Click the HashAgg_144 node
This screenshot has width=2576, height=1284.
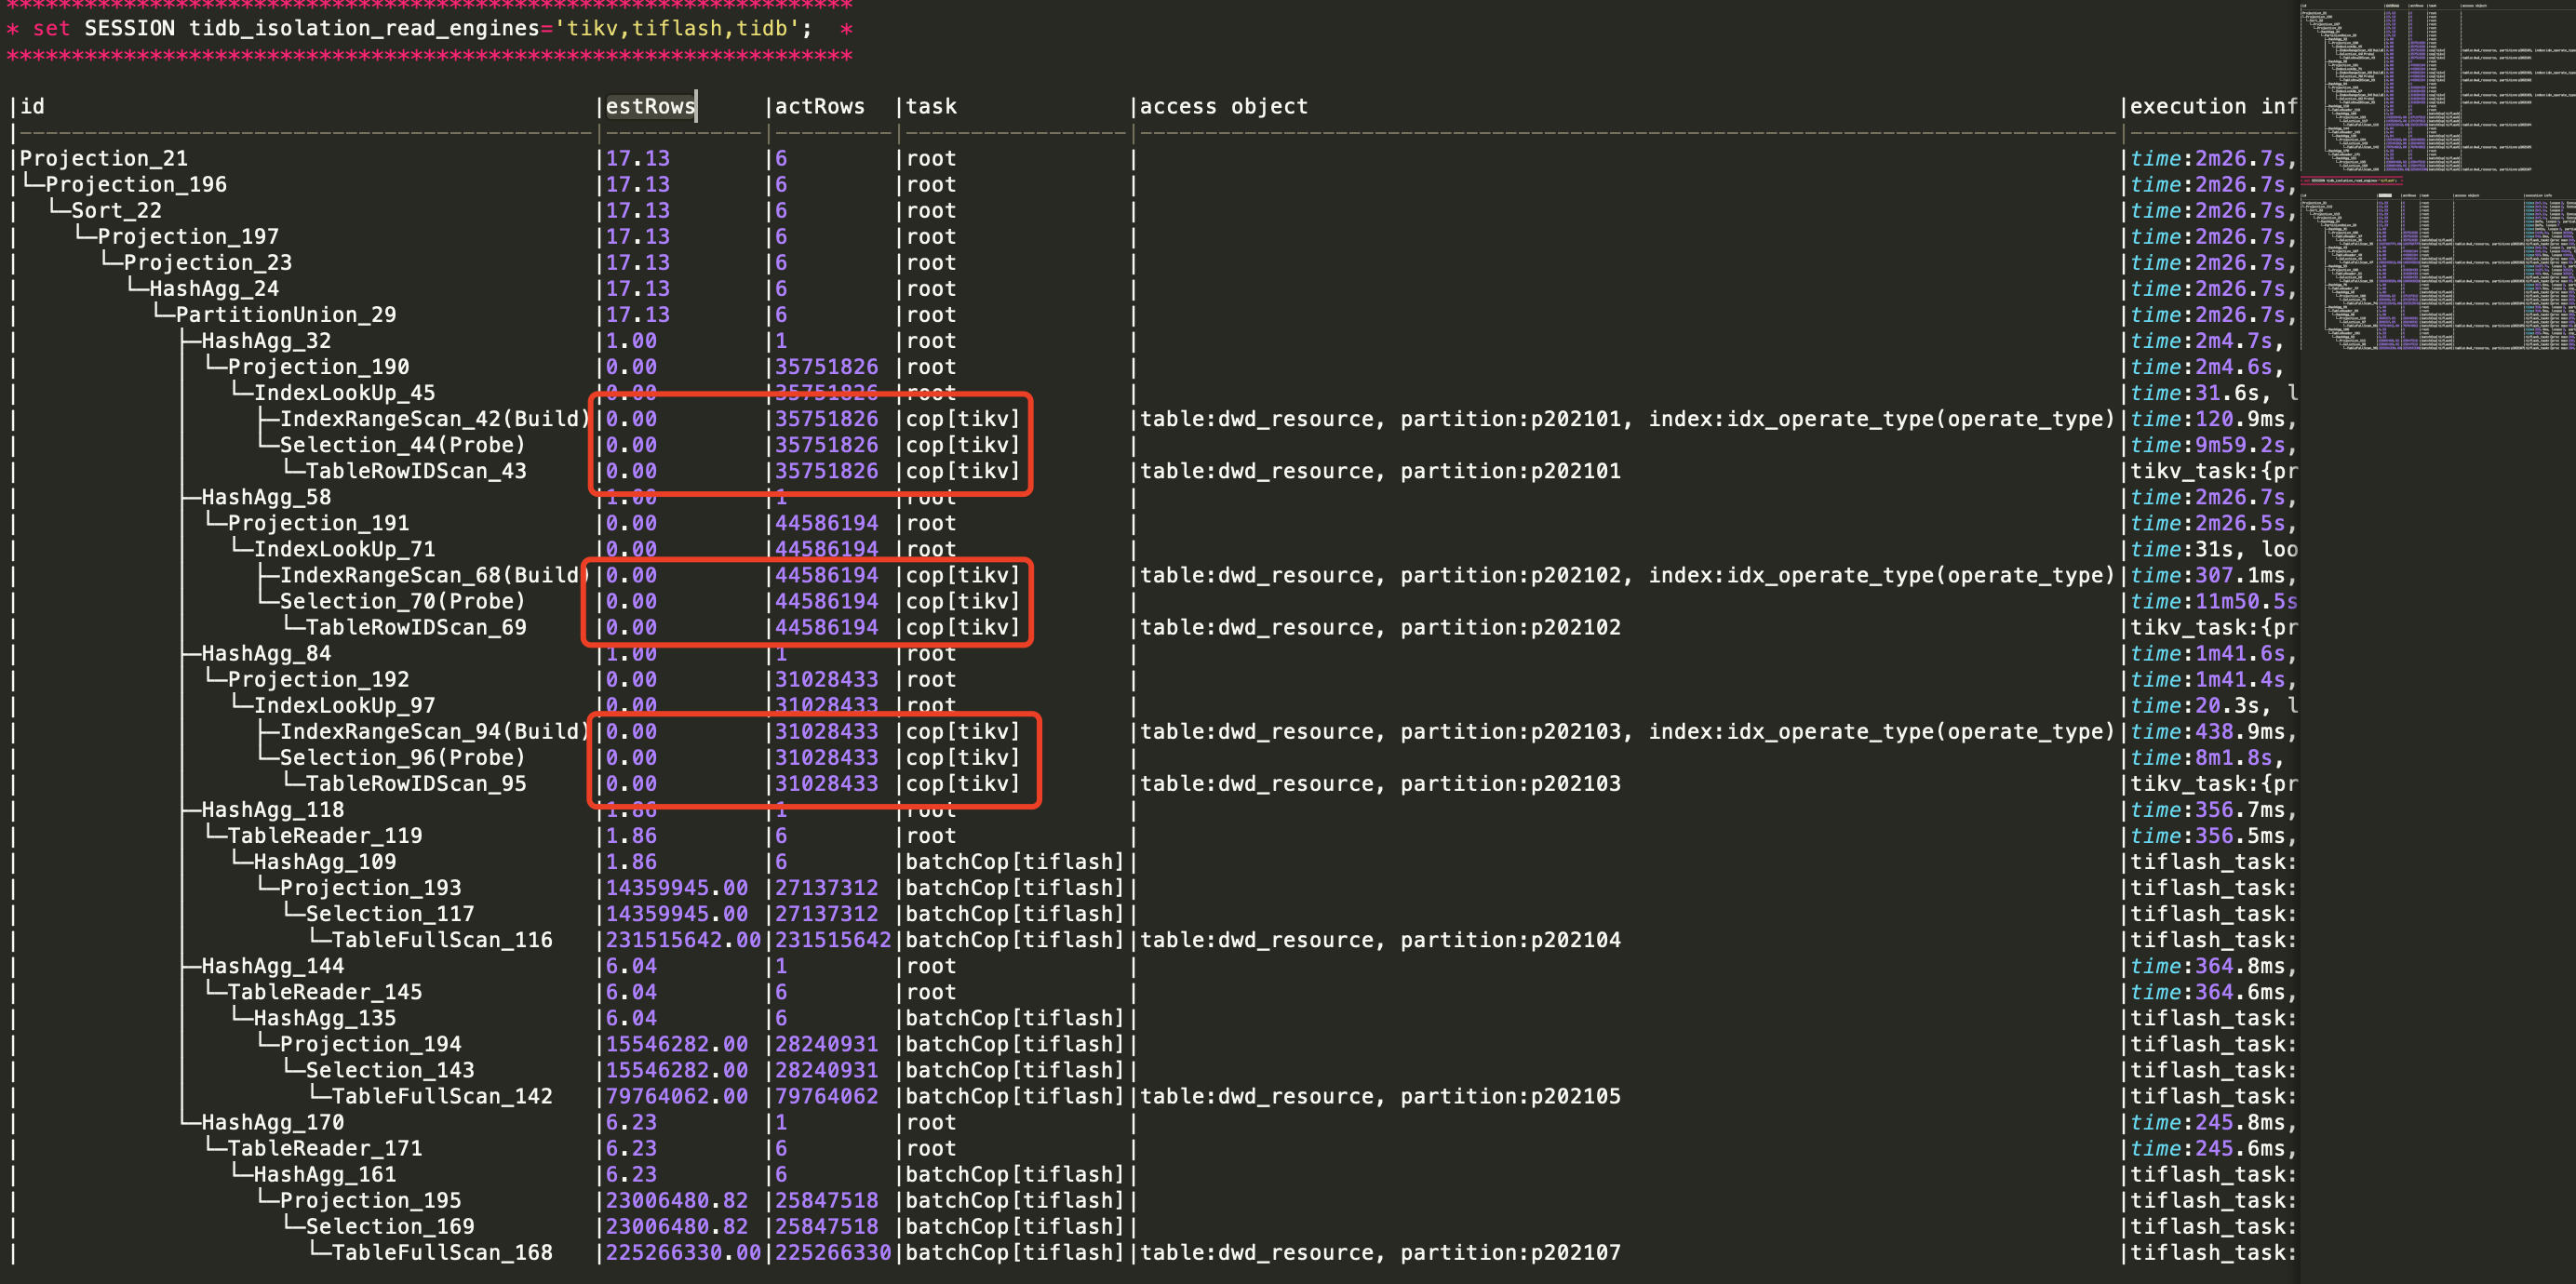[x=272, y=966]
